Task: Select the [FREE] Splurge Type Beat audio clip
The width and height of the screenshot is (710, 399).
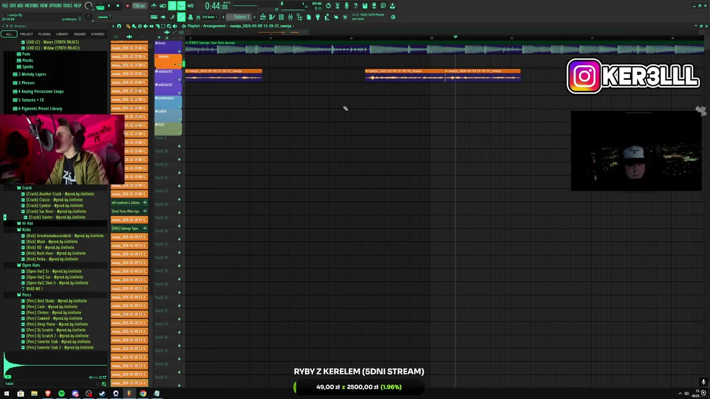Action: coord(444,49)
